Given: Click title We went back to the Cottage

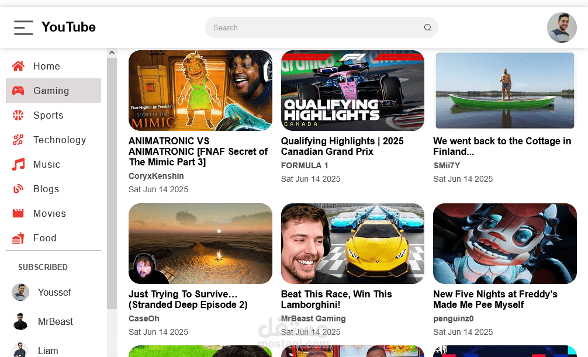Looking at the screenshot, I should (502, 146).
